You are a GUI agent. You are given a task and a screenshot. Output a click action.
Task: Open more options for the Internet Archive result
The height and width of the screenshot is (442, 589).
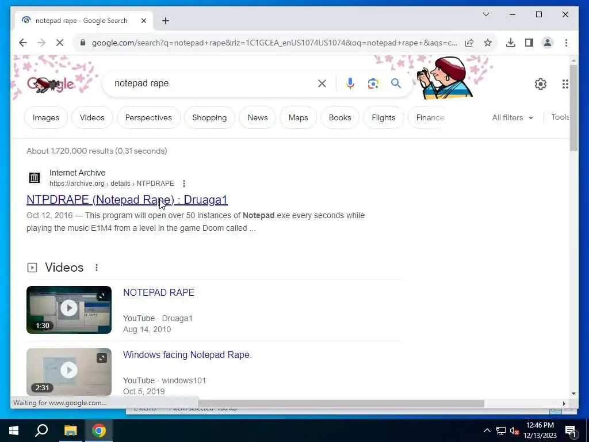pos(183,184)
